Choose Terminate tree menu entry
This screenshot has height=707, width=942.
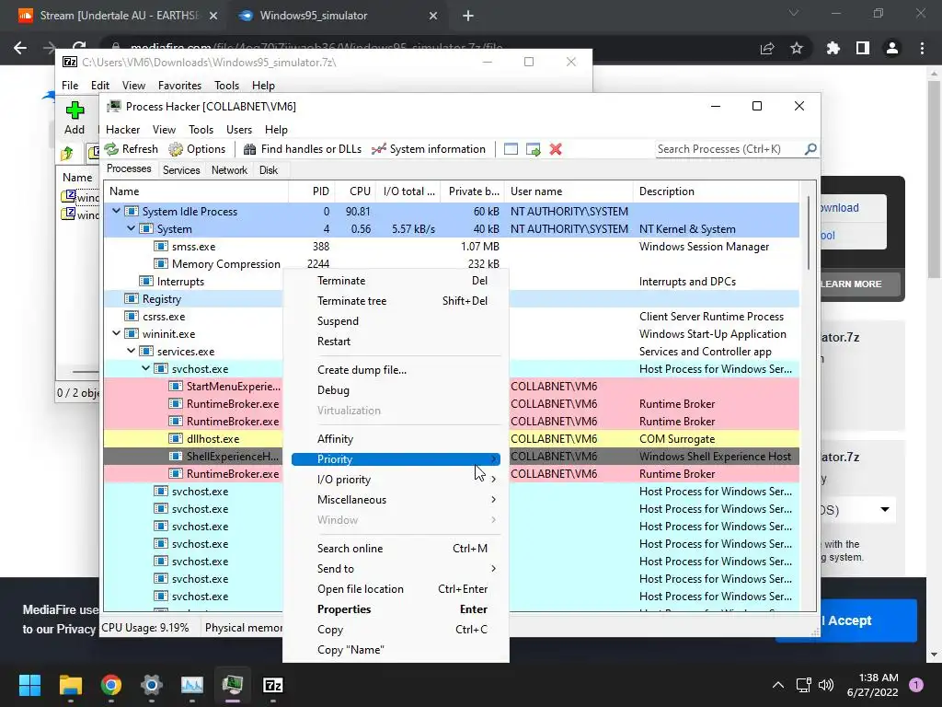click(x=396, y=301)
